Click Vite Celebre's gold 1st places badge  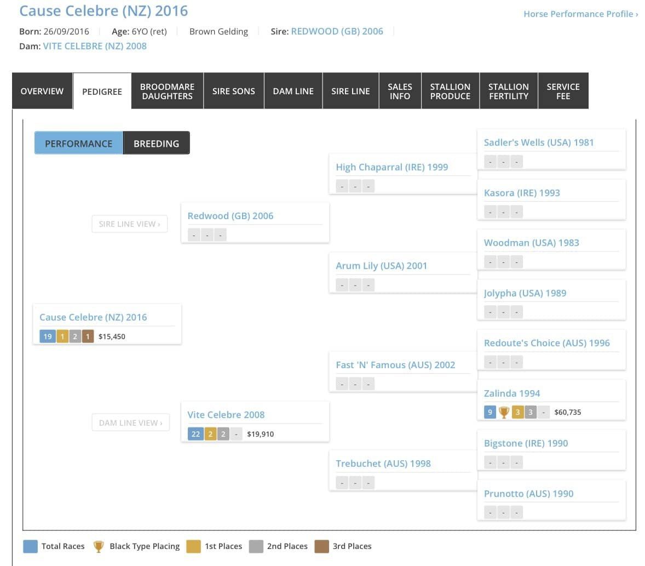point(210,434)
